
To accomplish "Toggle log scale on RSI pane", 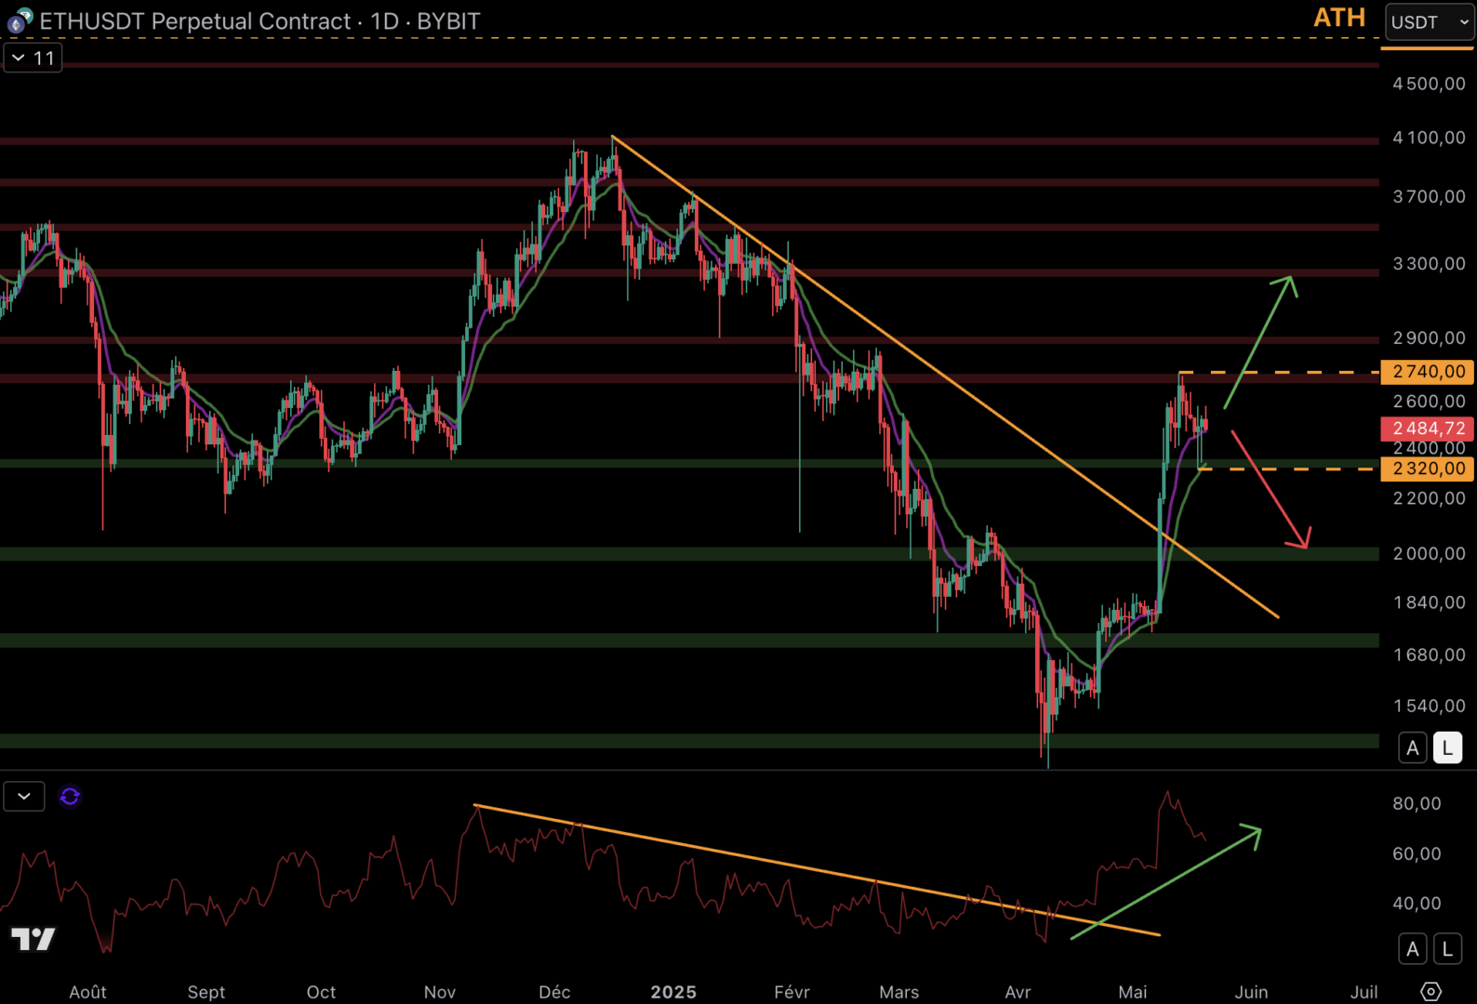I will [x=1447, y=948].
